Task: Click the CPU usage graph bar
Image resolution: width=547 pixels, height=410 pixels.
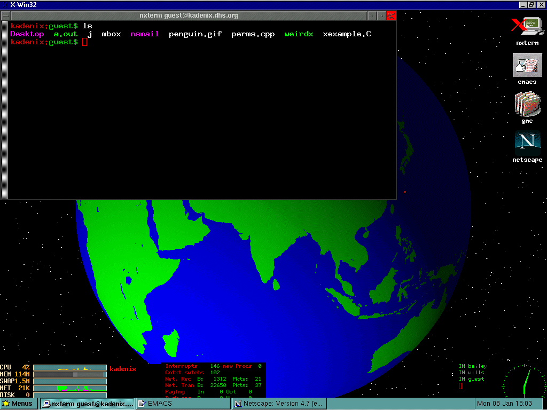Action: click(70, 367)
